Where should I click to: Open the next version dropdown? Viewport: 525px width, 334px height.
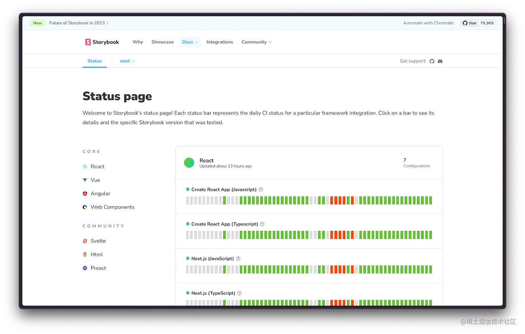(x=127, y=61)
